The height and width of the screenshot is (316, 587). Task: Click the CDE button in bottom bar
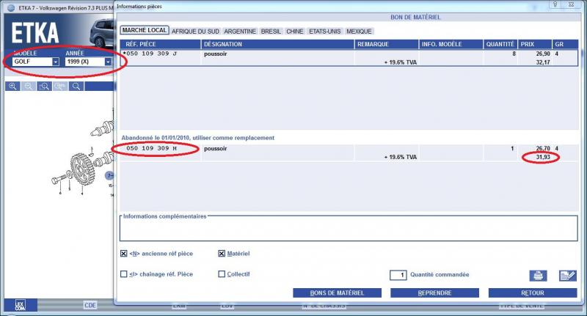[x=90, y=305]
